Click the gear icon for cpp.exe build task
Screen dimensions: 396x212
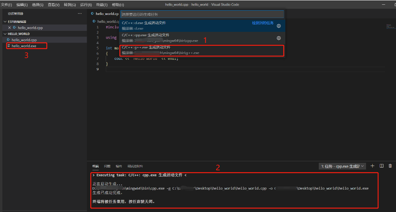tap(279, 38)
